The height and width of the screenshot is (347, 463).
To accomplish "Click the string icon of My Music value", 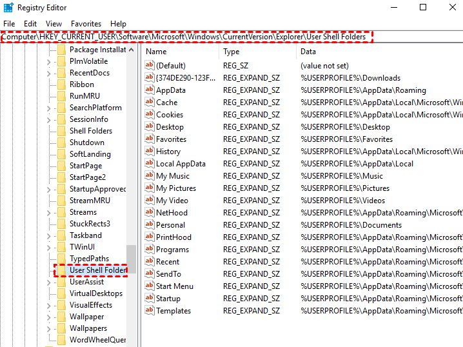I will (x=150, y=175).
